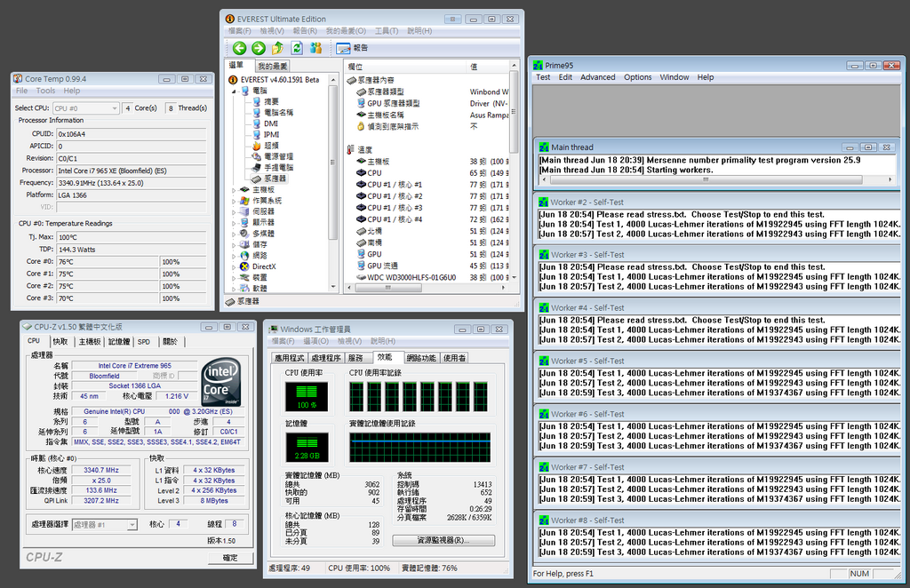Expand the 主機板 node in EVEREST tree

[x=235, y=189]
